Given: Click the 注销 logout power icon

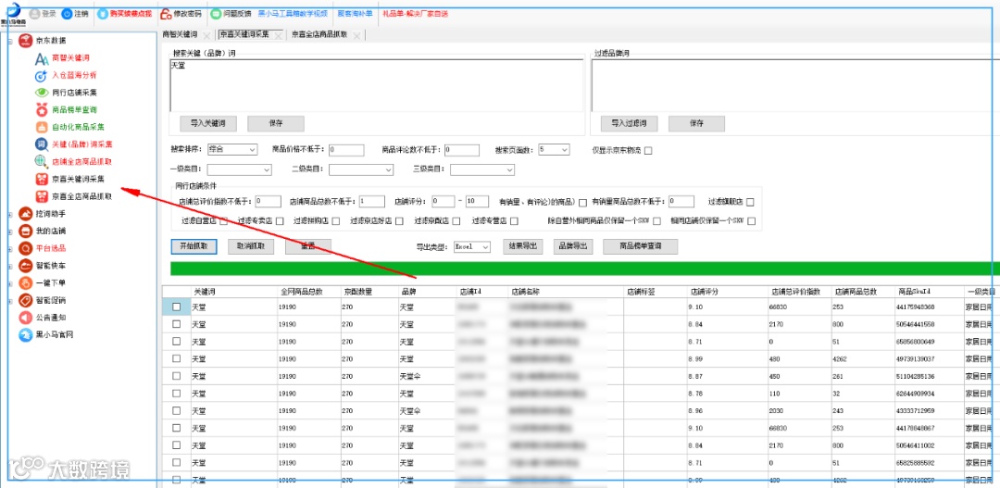Looking at the screenshot, I should 67,13.
